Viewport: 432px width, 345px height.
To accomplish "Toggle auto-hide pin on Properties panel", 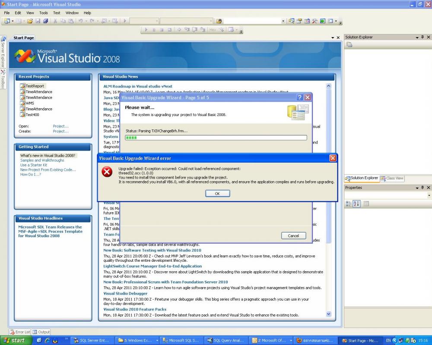I will click(x=422, y=188).
